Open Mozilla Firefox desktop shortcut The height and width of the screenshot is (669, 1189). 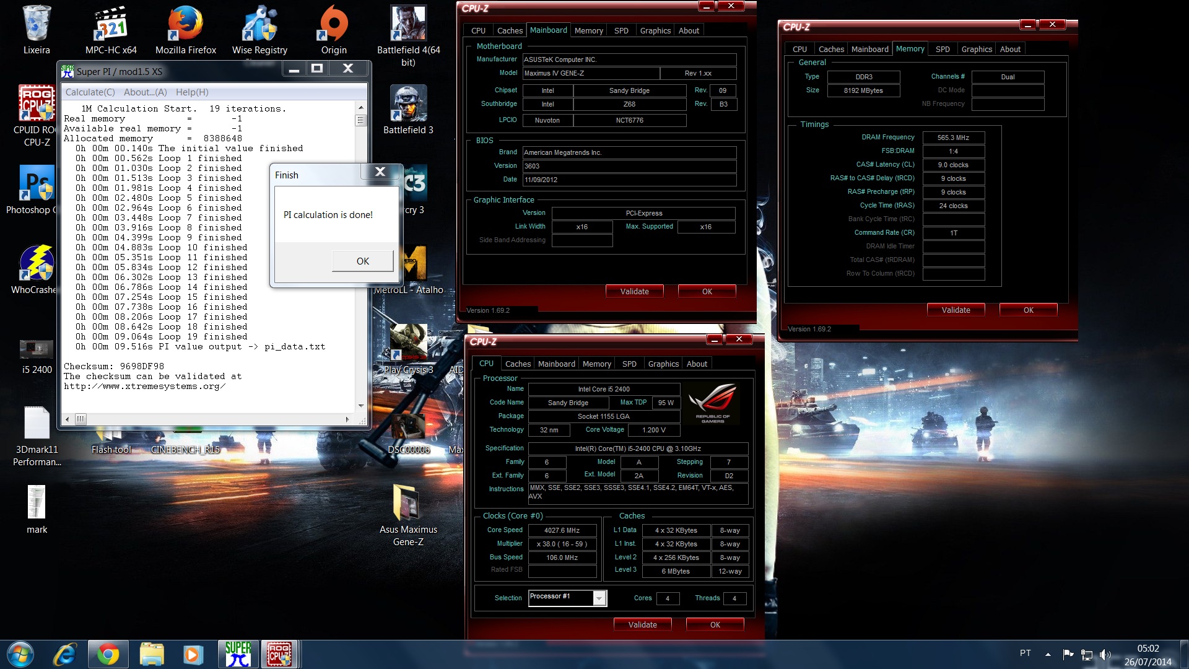(x=186, y=30)
